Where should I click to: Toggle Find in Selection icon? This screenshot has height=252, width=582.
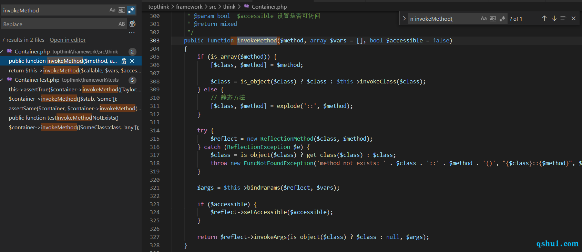point(563,18)
